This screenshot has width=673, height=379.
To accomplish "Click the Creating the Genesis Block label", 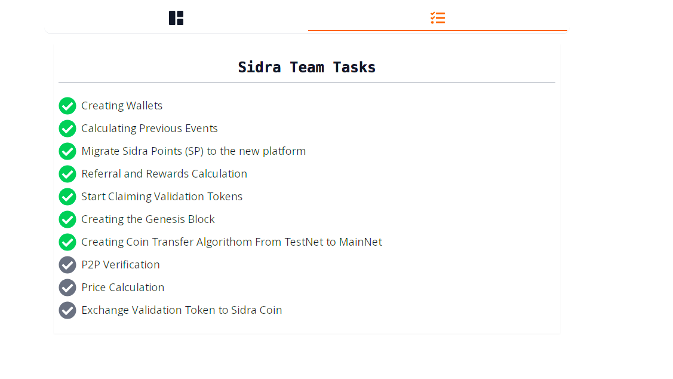I will tap(148, 219).
